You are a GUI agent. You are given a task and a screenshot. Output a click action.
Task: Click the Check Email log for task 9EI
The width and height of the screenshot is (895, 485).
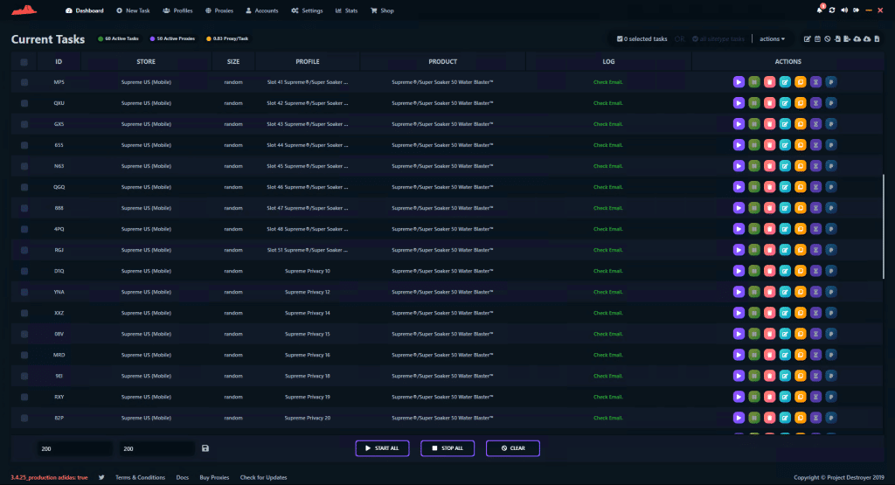tap(608, 376)
